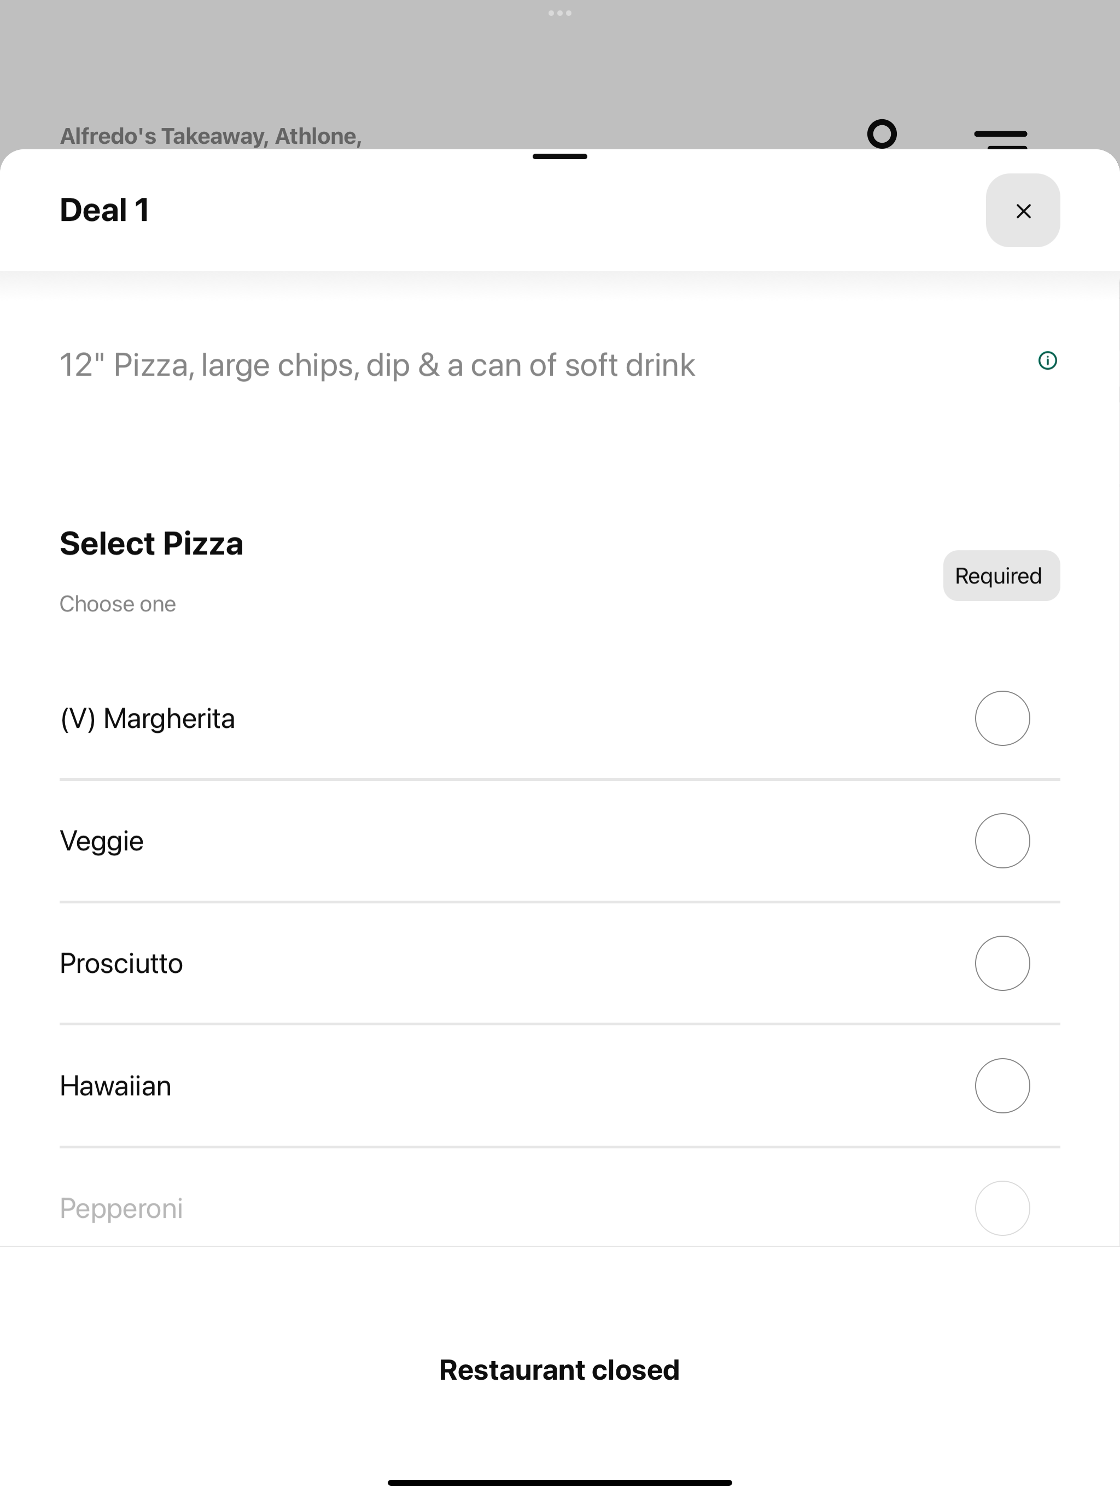Tap Alfredo's Takeaway, Athlone header text
Image resolution: width=1120 pixels, height=1494 pixels.
point(211,136)
